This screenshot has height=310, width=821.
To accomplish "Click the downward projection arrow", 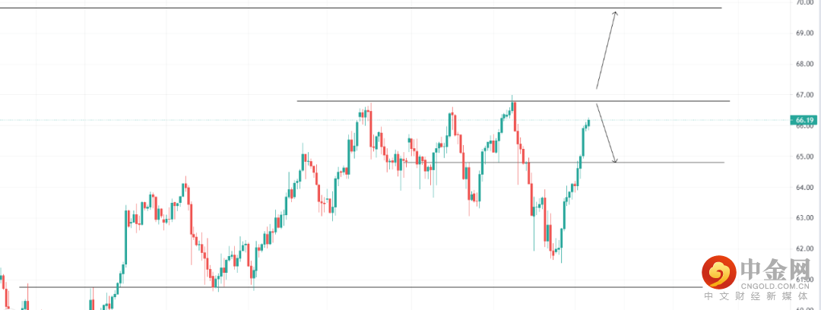I will click(606, 134).
